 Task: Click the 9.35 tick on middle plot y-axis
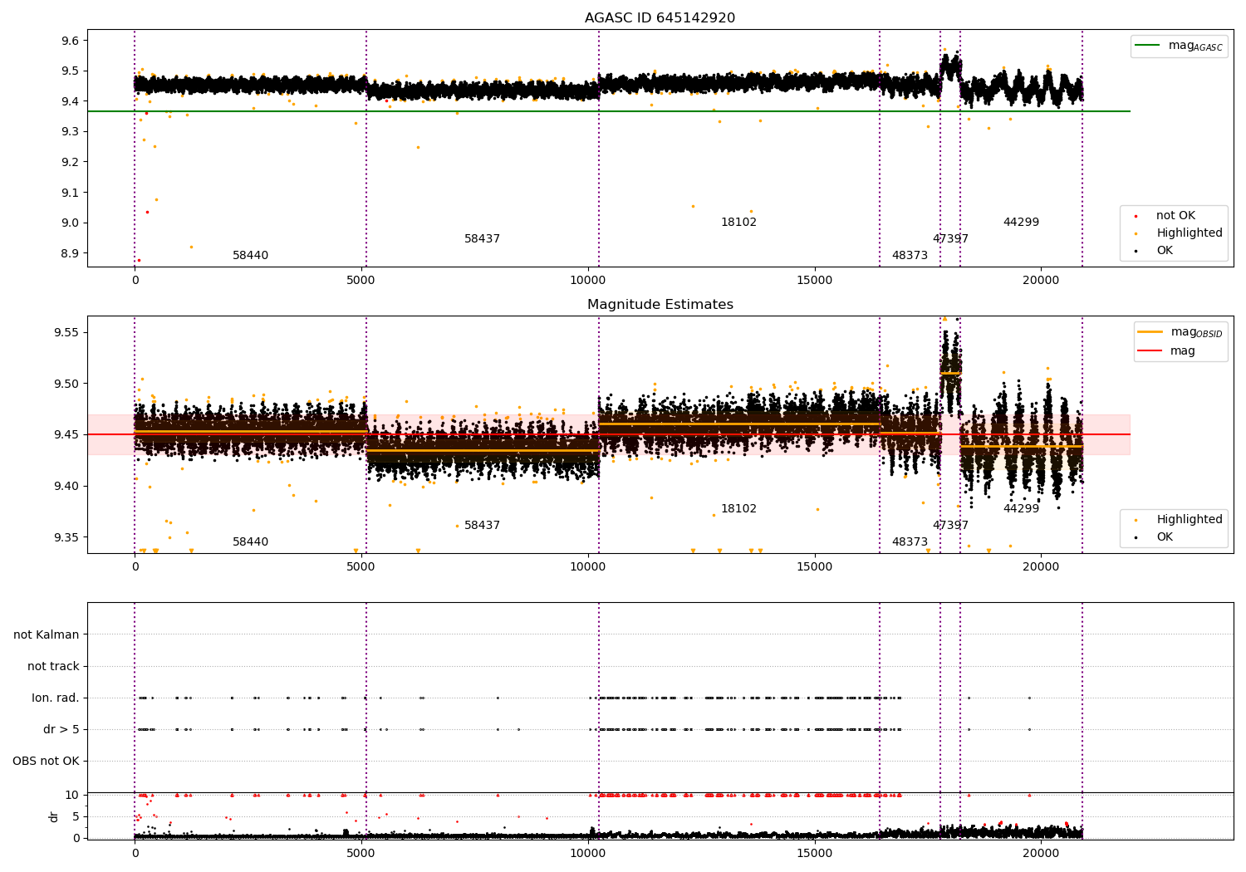68,537
